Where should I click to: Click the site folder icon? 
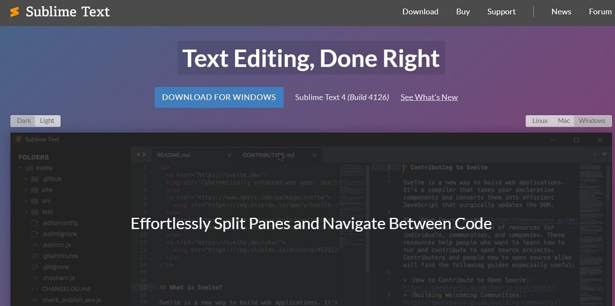(x=34, y=190)
